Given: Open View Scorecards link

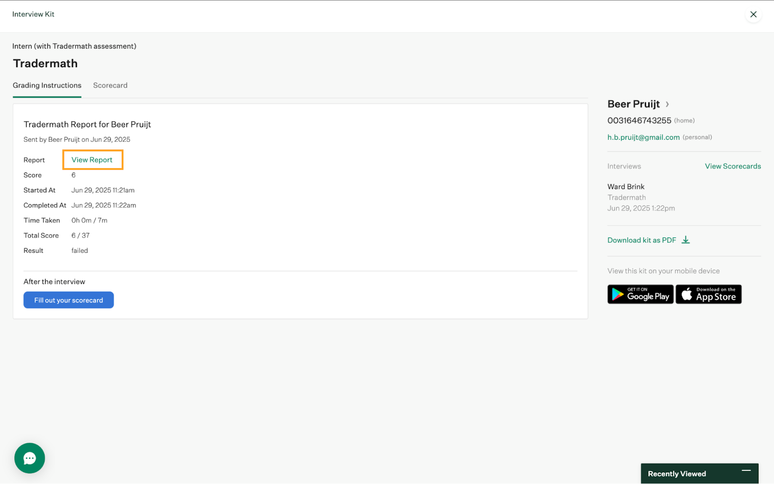Looking at the screenshot, I should click(732, 166).
